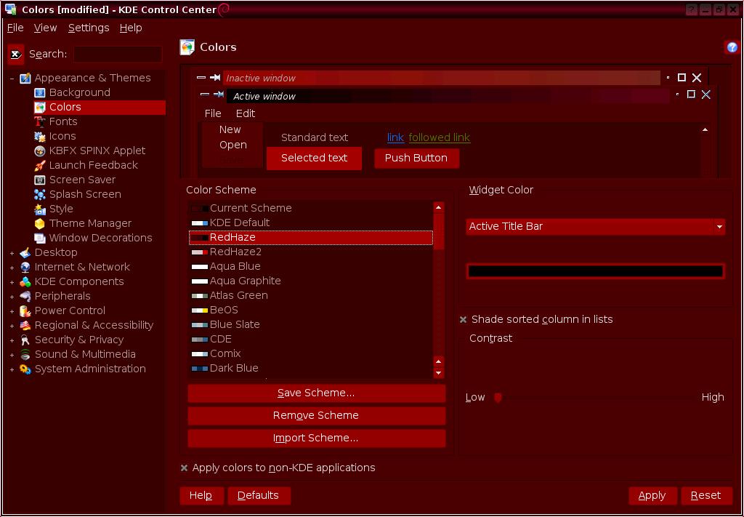
Task: Expand the KDE Components branch
Action: [x=12, y=282]
